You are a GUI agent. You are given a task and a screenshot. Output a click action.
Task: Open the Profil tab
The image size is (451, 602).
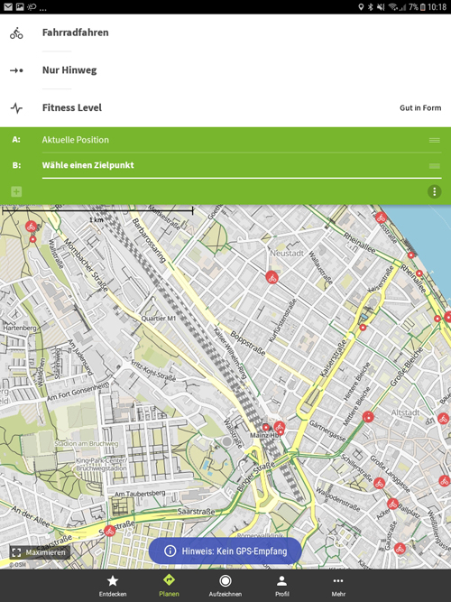(281, 586)
